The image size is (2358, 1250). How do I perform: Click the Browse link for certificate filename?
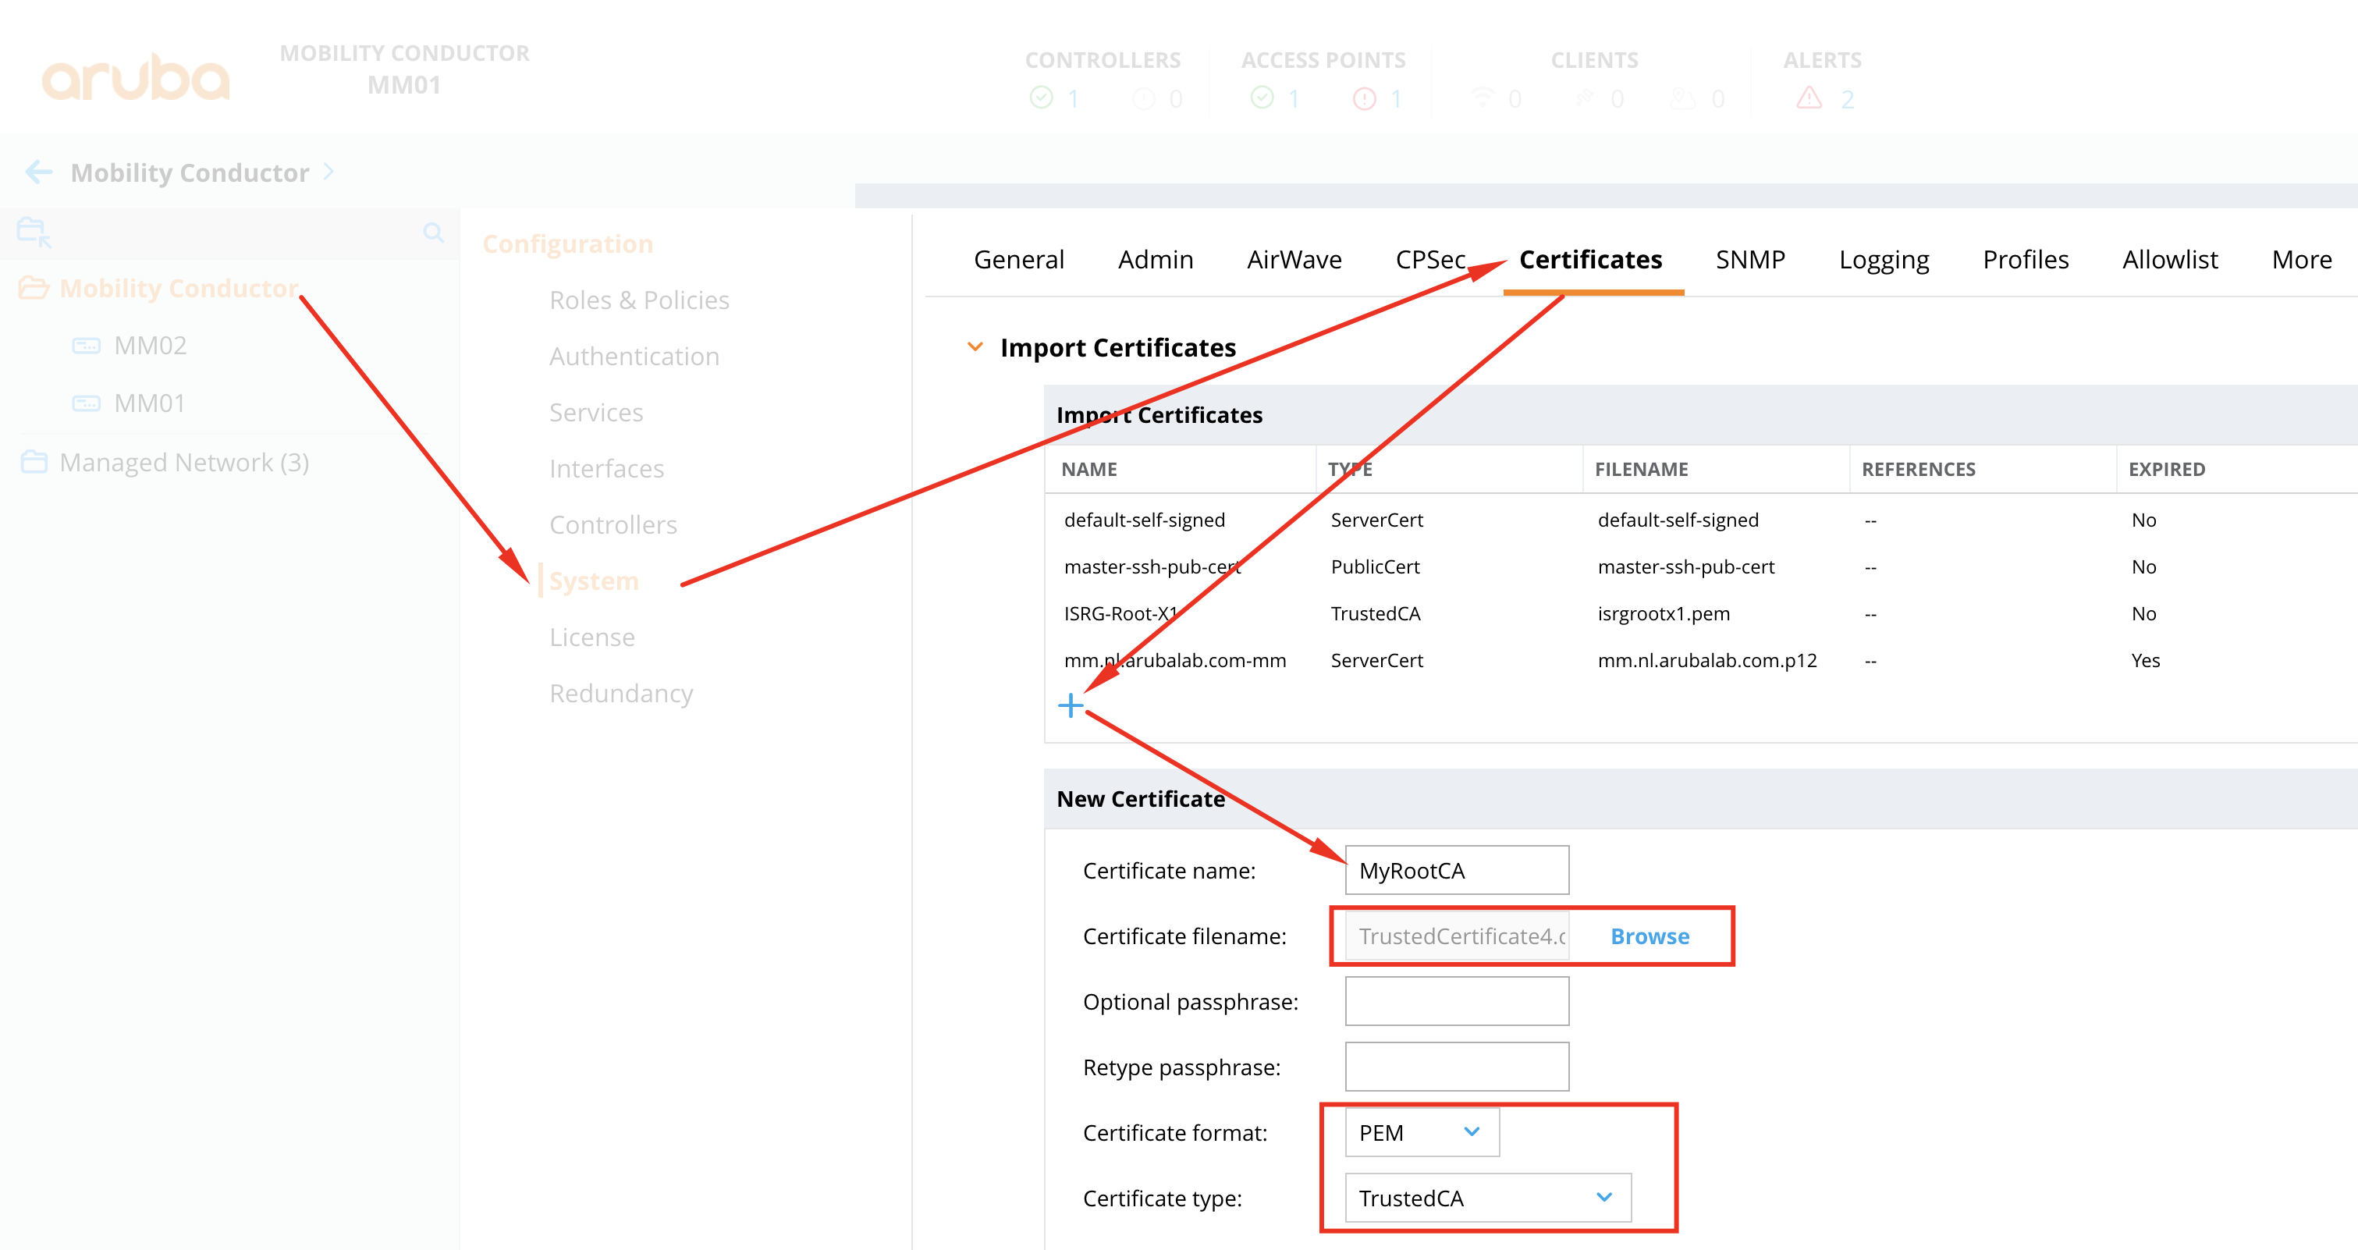coord(1650,936)
